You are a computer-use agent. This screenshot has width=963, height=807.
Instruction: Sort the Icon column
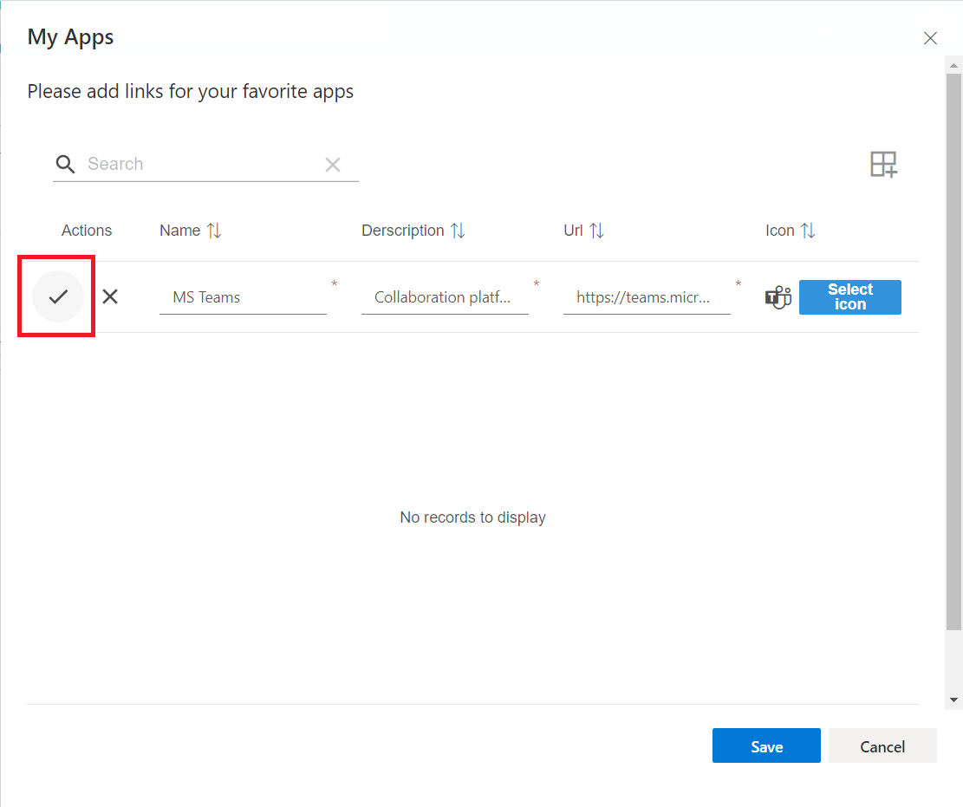point(808,231)
